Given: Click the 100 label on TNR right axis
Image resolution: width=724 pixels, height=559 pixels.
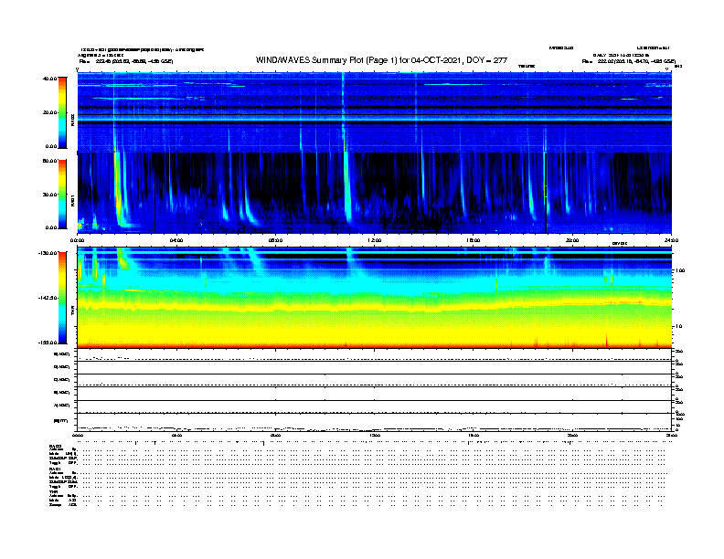Looking at the screenshot, I should click(x=680, y=270).
